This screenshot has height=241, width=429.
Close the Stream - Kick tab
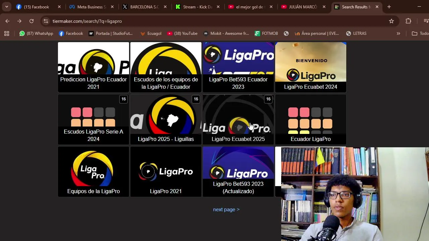(x=218, y=7)
